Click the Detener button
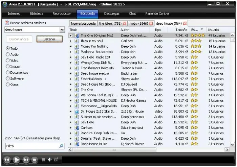 (49, 39)
